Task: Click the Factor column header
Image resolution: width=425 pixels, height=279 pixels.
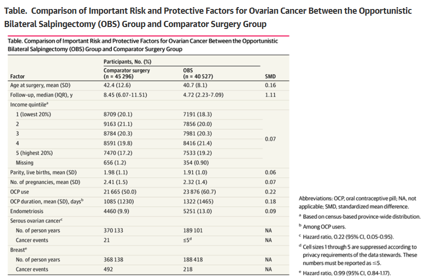Action: [x=17, y=76]
